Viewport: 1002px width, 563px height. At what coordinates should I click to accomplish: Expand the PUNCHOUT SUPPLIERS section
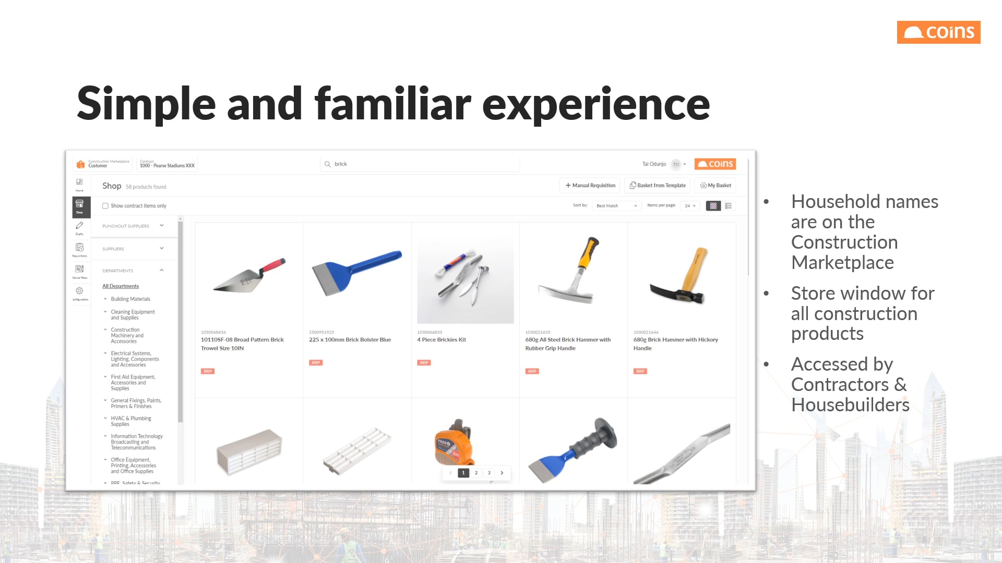[162, 226]
